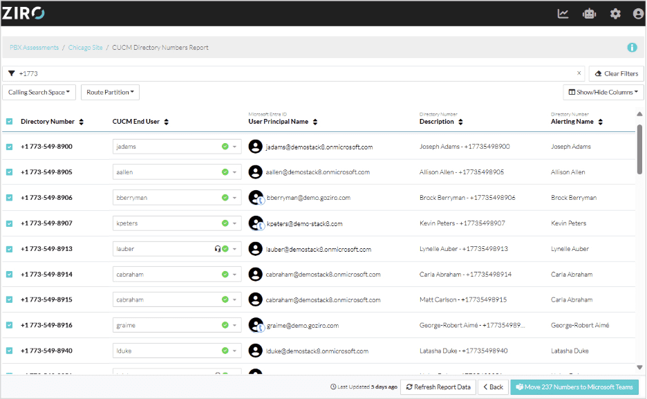Screen dimensions: 647x399
Task: Uncheck row +1 773-549-8940
Action: pos(10,351)
